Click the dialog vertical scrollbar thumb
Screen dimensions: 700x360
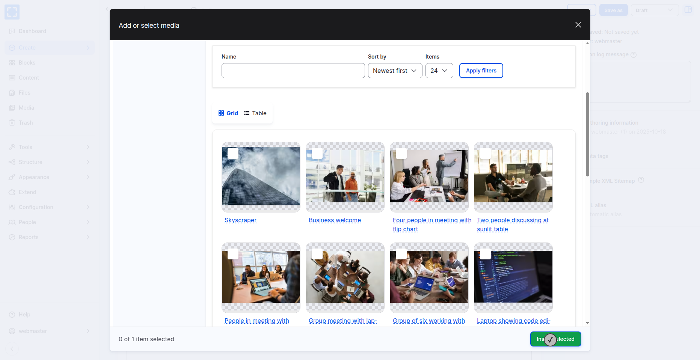(587, 134)
